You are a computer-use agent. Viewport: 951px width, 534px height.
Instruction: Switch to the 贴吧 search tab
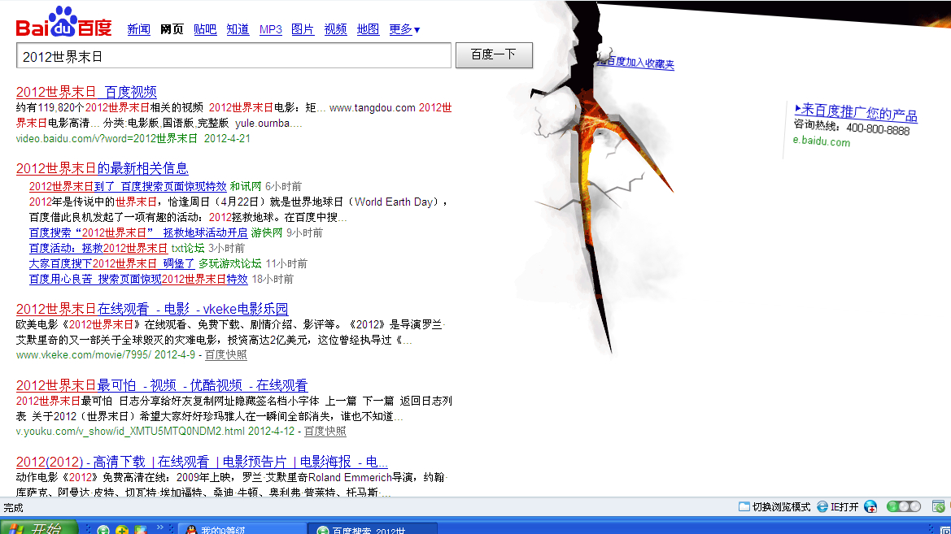coord(205,29)
